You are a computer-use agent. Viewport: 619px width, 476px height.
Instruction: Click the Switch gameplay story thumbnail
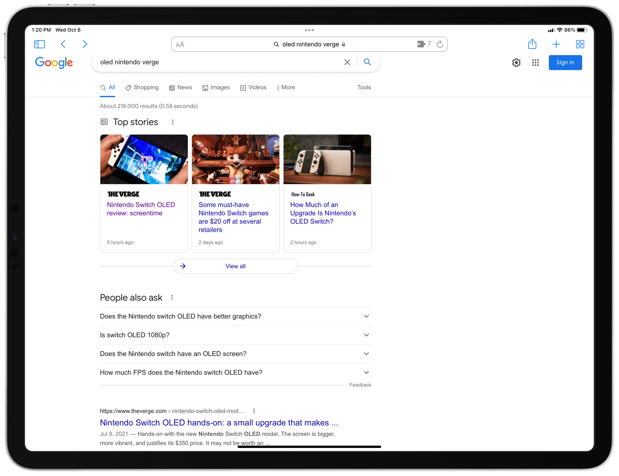click(144, 159)
